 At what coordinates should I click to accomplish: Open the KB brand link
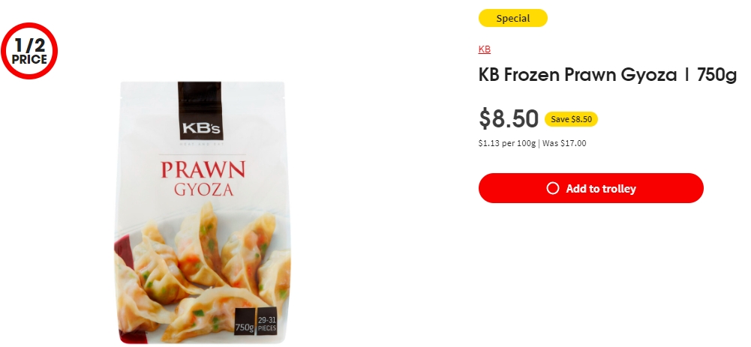pos(484,49)
